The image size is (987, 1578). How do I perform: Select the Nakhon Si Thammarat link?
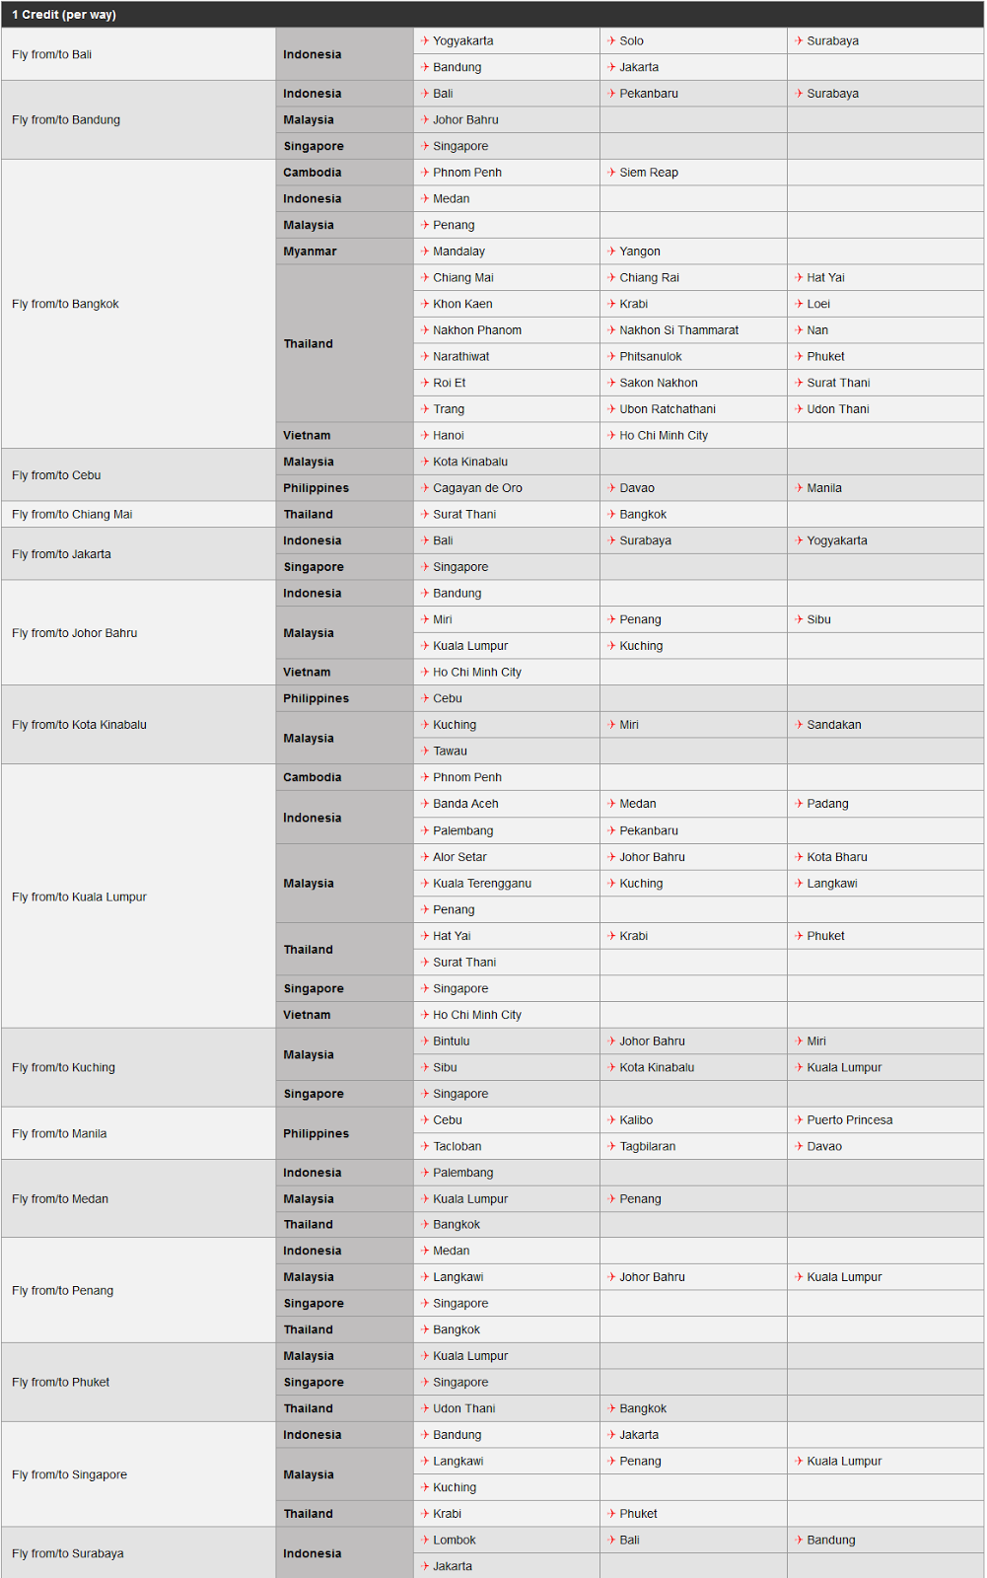(678, 330)
